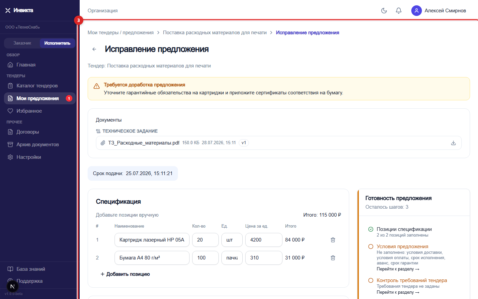Click Контроль требований тендера status circle
The width and height of the screenshot is (478, 299).
371,280
